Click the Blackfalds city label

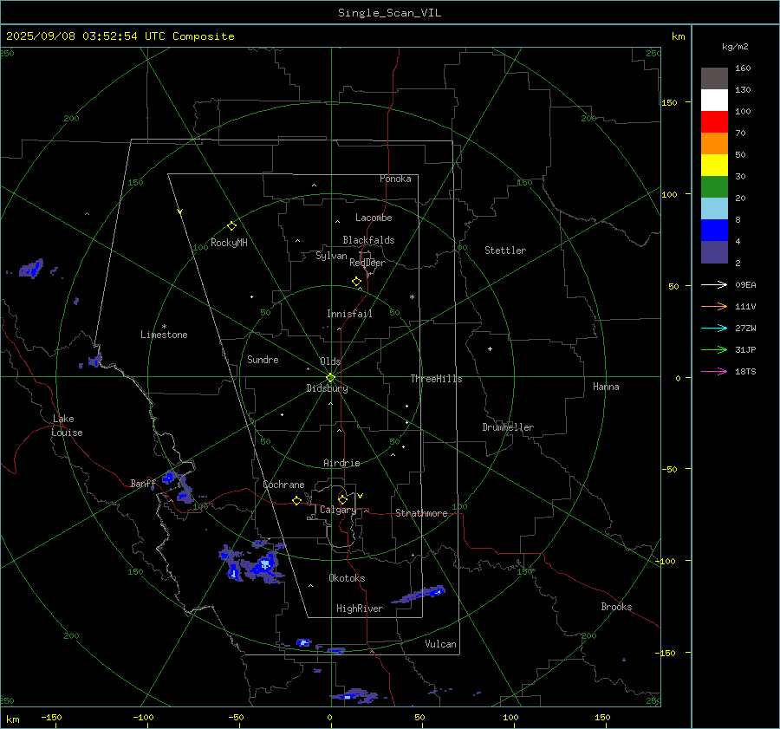click(x=368, y=240)
